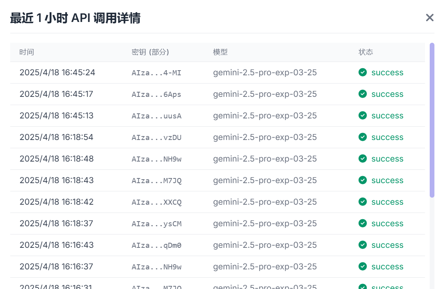
Task: Select timestamp 2025/4/18 16:45:13
Action: click(x=57, y=116)
